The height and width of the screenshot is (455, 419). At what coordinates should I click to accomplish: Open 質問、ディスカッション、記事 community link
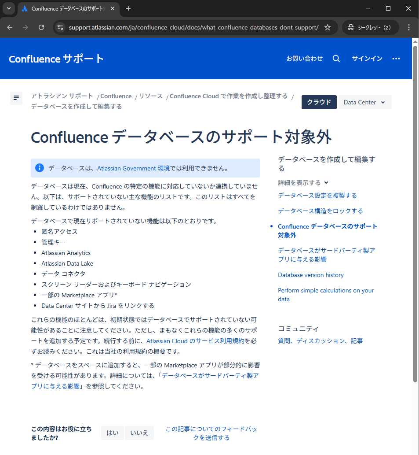pos(320,340)
